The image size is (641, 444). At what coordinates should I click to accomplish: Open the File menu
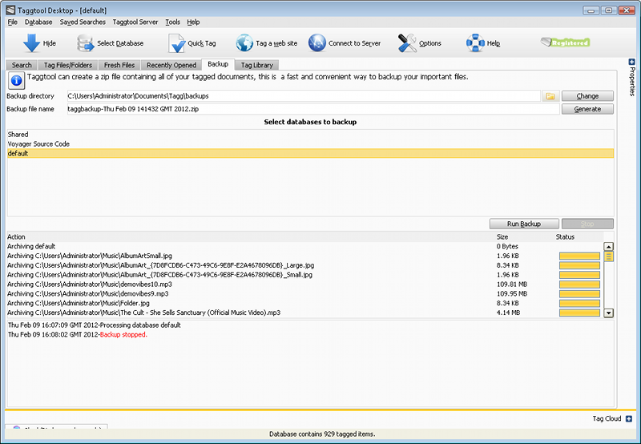tap(12, 22)
